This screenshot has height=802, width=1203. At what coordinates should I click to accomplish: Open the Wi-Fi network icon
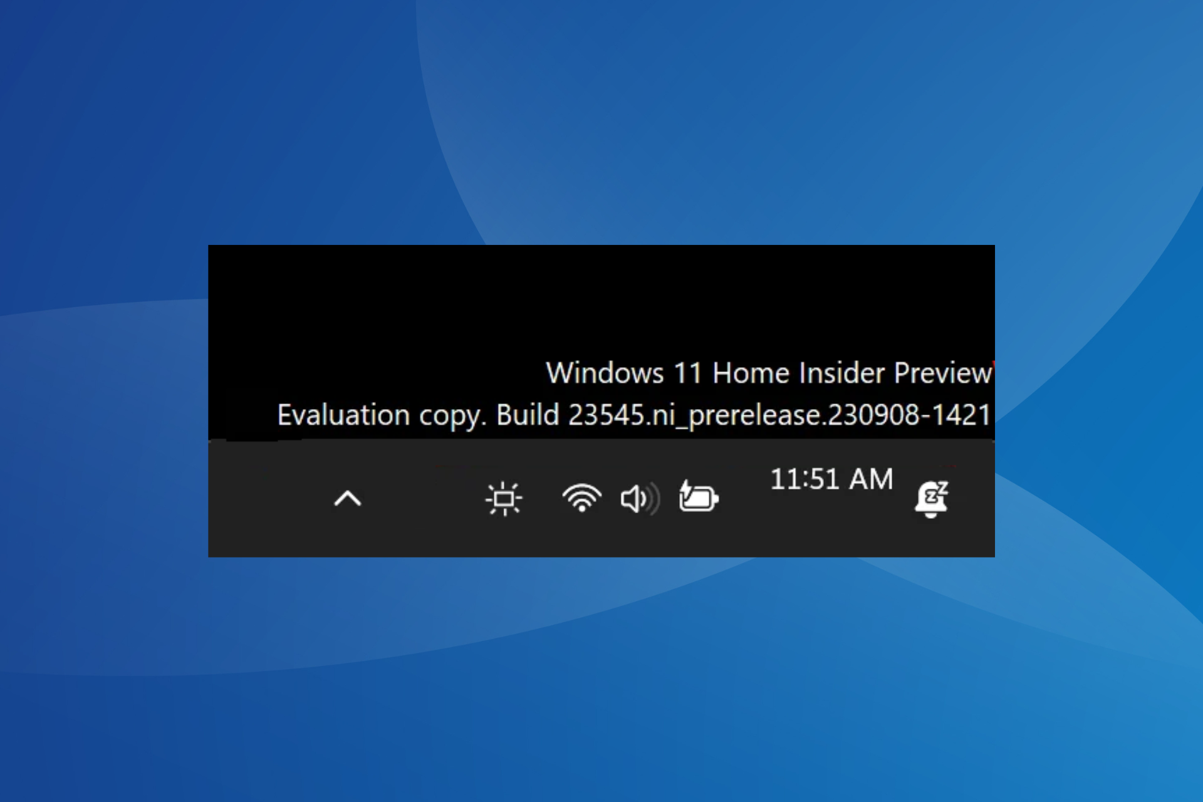pyautogui.click(x=582, y=498)
